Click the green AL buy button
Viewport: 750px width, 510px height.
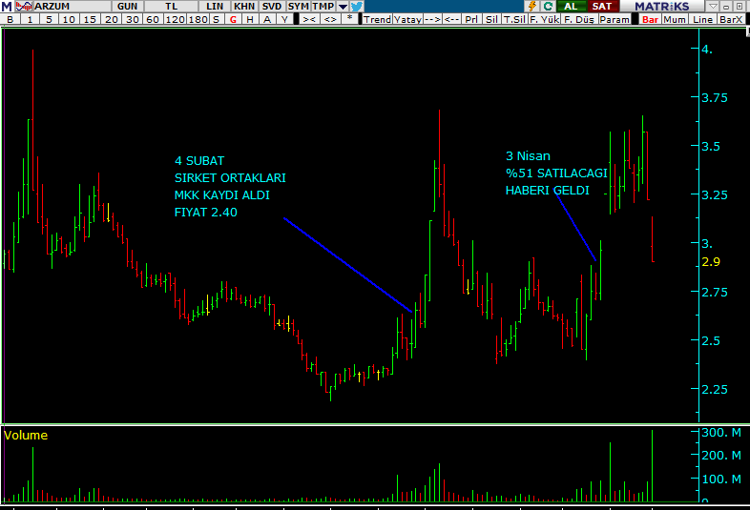point(571,6)
